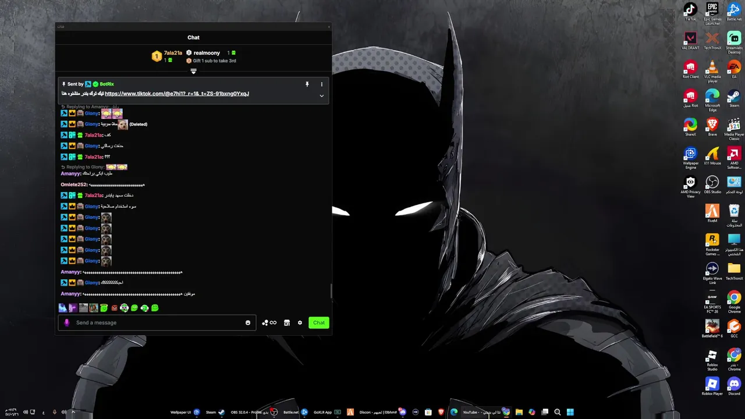Switch to YouTube browser window in taskbar
745x419 pixels.
click(486, 412)
